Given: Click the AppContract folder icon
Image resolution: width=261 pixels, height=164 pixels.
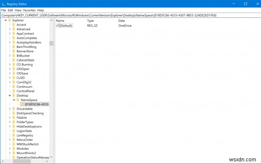Looking at the screenshot, I should [14, 33].
